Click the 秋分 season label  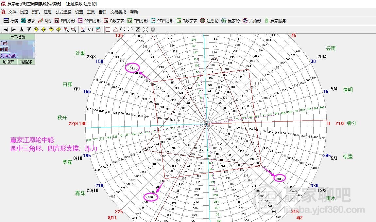(62, 118)
